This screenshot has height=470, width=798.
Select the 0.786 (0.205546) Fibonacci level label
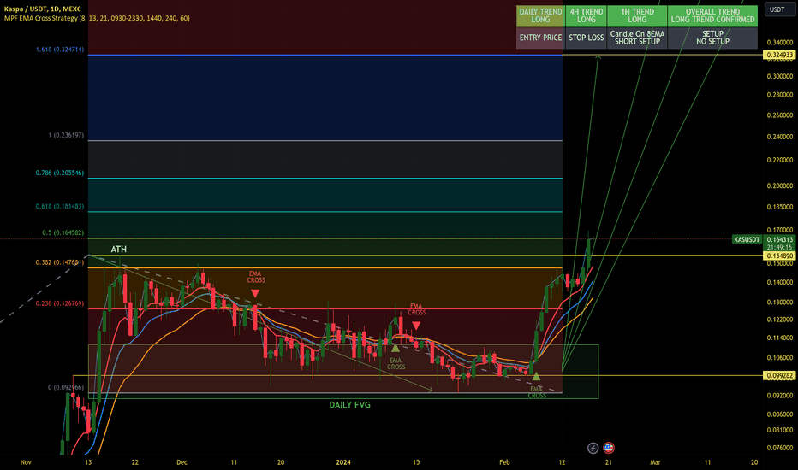click(60, 173)
